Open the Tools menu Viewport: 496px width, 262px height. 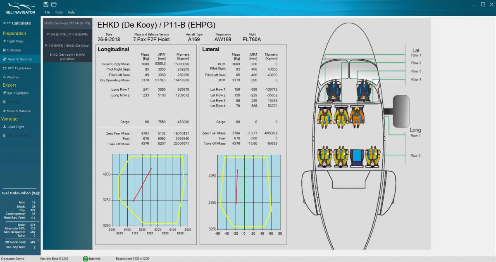coord(59,12)
